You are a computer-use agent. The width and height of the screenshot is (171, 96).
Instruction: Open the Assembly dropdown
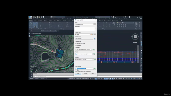pyautogui.click(x=93, y=59)
